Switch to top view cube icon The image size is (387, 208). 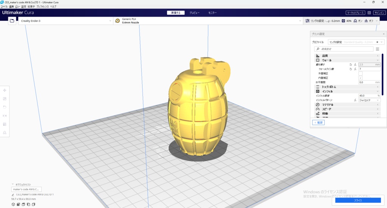click(x=23, y=204)
